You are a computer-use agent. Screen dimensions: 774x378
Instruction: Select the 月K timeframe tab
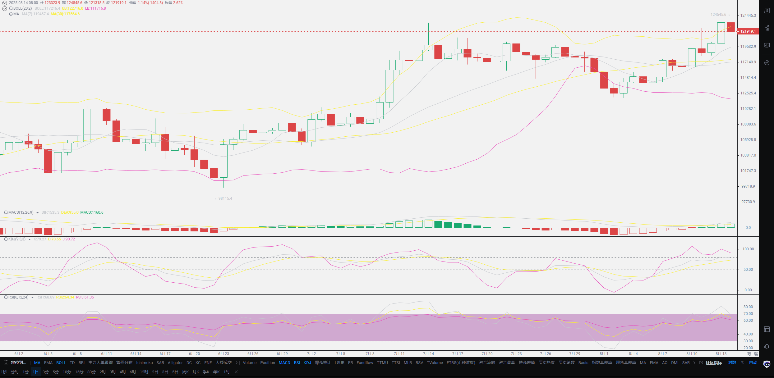point(196,372)
